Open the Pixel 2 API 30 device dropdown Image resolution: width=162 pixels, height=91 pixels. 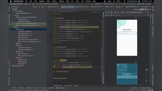point(109,4)
